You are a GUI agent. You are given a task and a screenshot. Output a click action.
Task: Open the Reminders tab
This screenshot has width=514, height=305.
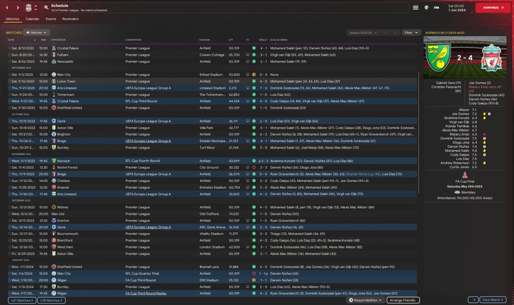coord(71,19)
